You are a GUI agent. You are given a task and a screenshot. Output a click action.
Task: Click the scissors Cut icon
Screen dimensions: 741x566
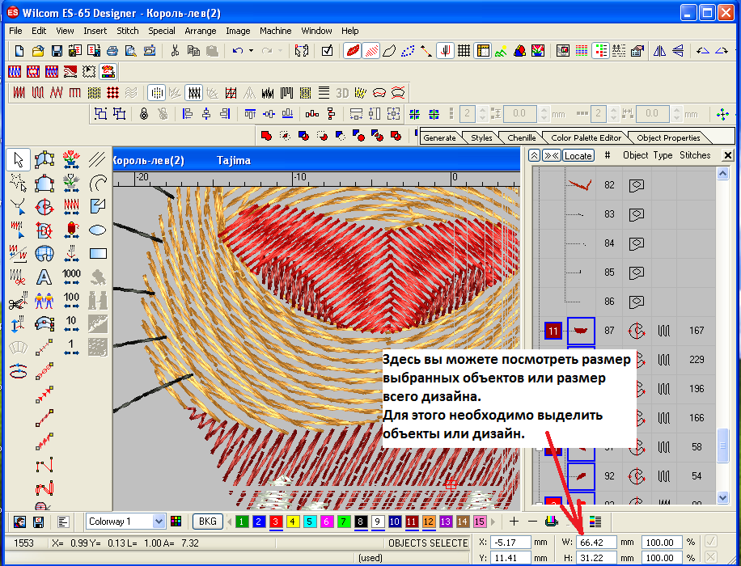coord(174,50)
